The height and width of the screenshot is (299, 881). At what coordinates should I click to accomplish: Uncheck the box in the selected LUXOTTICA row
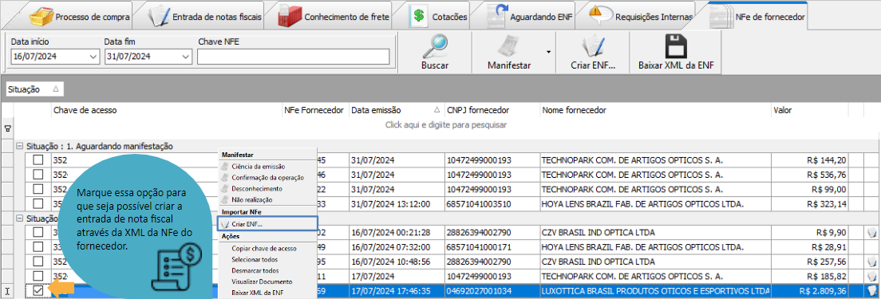tap(38, 290)
